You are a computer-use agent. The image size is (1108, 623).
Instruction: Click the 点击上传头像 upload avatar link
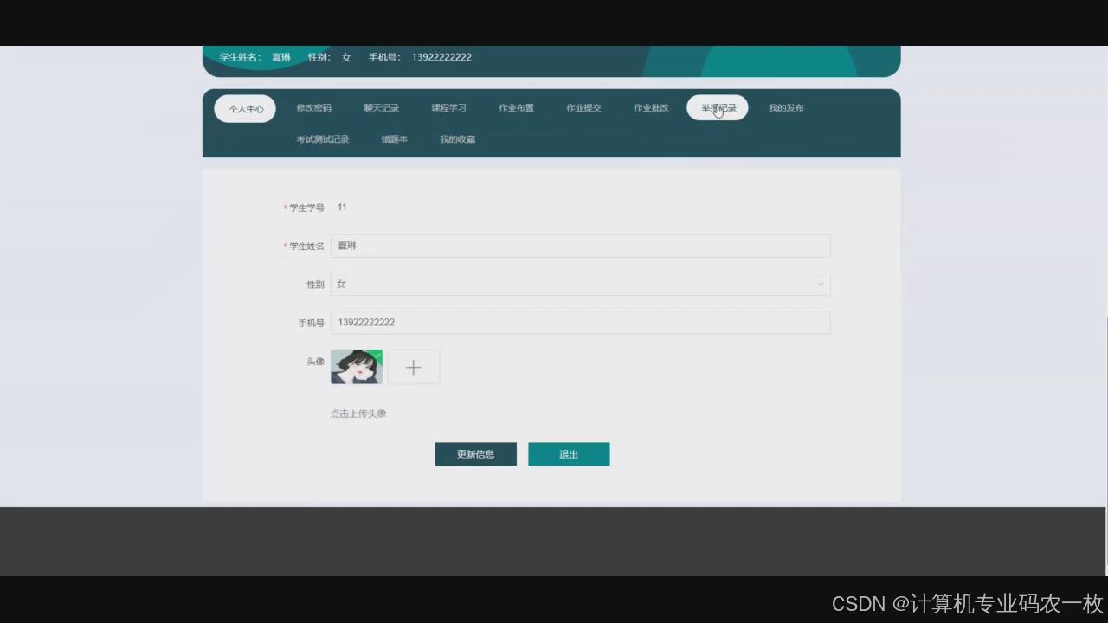pyautogui.click(x=358, y=413)
